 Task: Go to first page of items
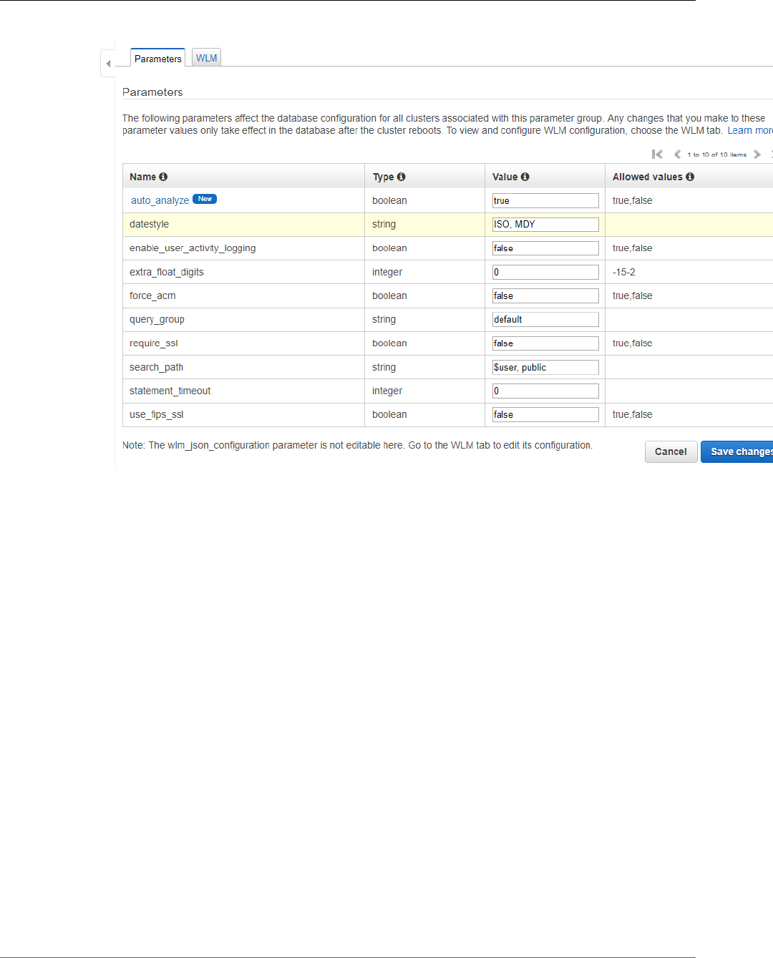tap(657, 155)
